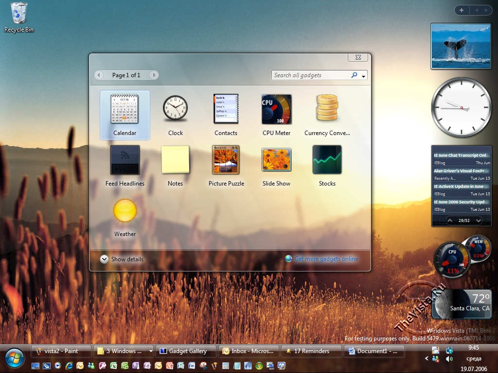Click the Notes gadget icon
The image size is (498, 373).
click(175, 160)
